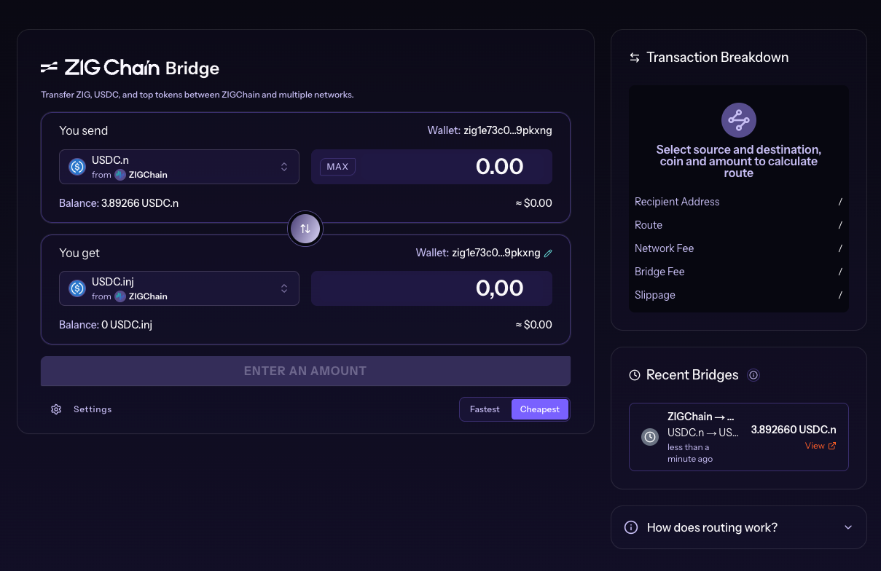This screenshot has height=571, width=881.
Task: Click the send wallet address zig1e73c0...9pkxng
Action: (508, 131)
